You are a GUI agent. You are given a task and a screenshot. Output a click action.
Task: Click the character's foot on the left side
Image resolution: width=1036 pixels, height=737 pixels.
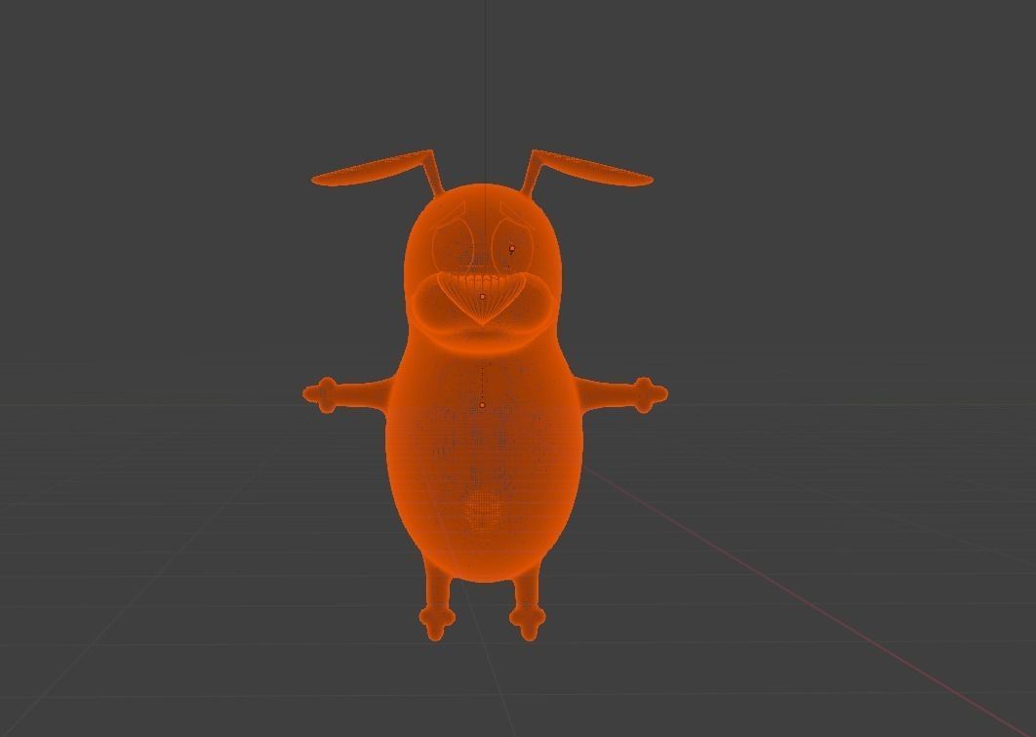tap(437, 622)
